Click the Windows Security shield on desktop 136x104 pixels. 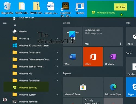pyautogui.click(x=93, y=13)
